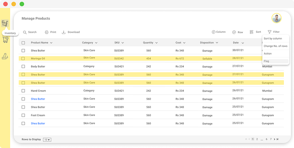The width and height of the screenshot is (294, 148).
Task: Click quantity value 454
Action: tap(149, 59)
